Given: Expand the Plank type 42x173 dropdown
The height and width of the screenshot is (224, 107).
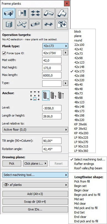Looking at the screenshot, I should 55,46.
